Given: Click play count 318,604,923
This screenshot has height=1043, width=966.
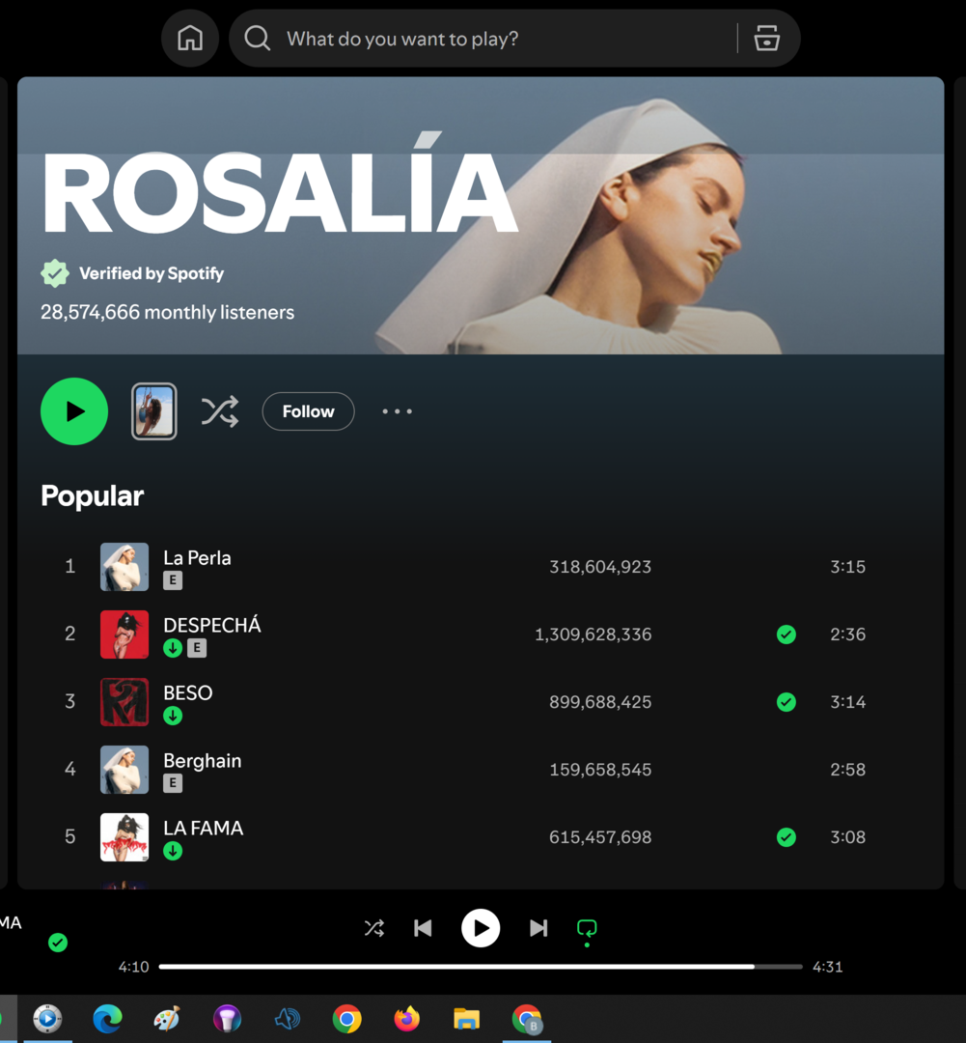Looking at the screenshot, I should pyautogui.click(x=600, y=567).
